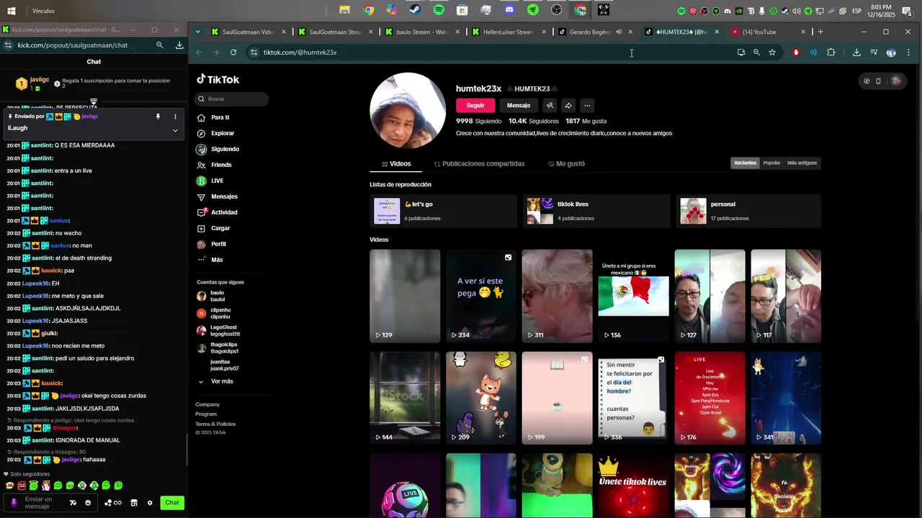
Task: Open humtek23x profile picture
Action: tap(408, 110)
